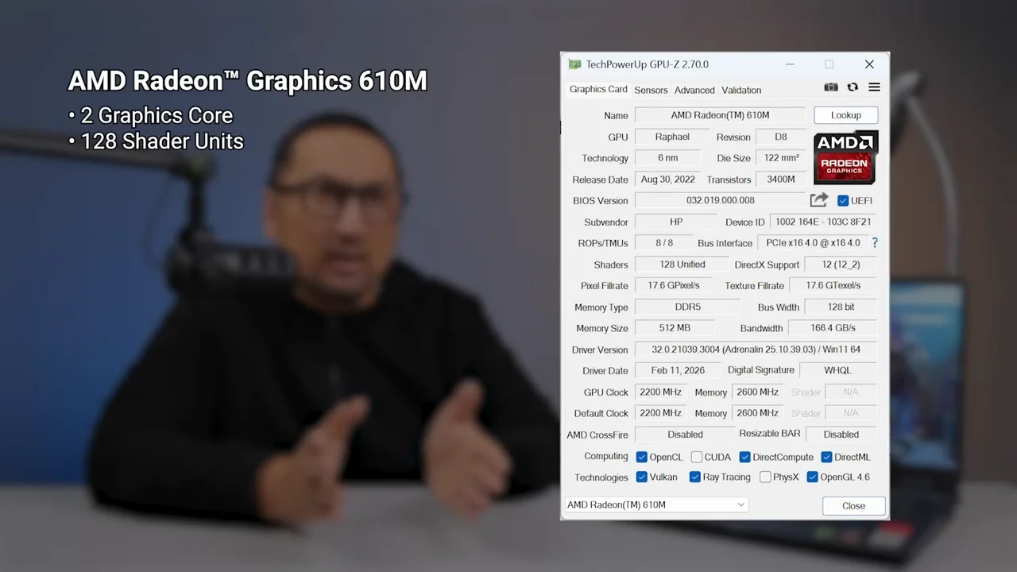Toggle the Vulkan checkbox
The width and height of the screenshot is (1017, 572).
[x=642, y=477]
